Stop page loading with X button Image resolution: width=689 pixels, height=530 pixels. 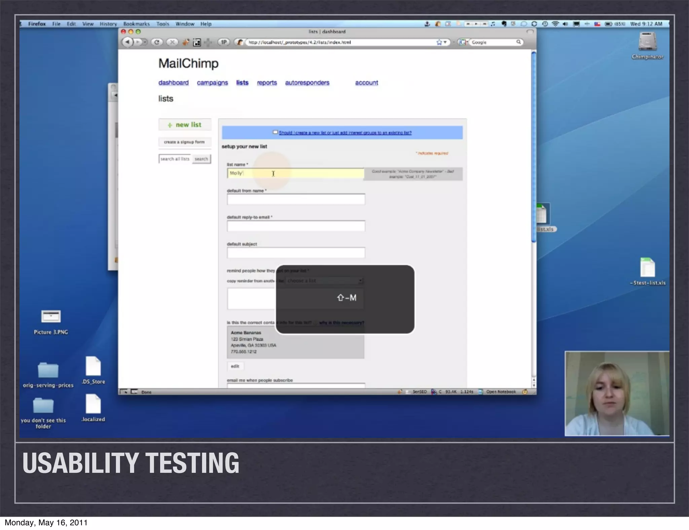pos(172,42)
